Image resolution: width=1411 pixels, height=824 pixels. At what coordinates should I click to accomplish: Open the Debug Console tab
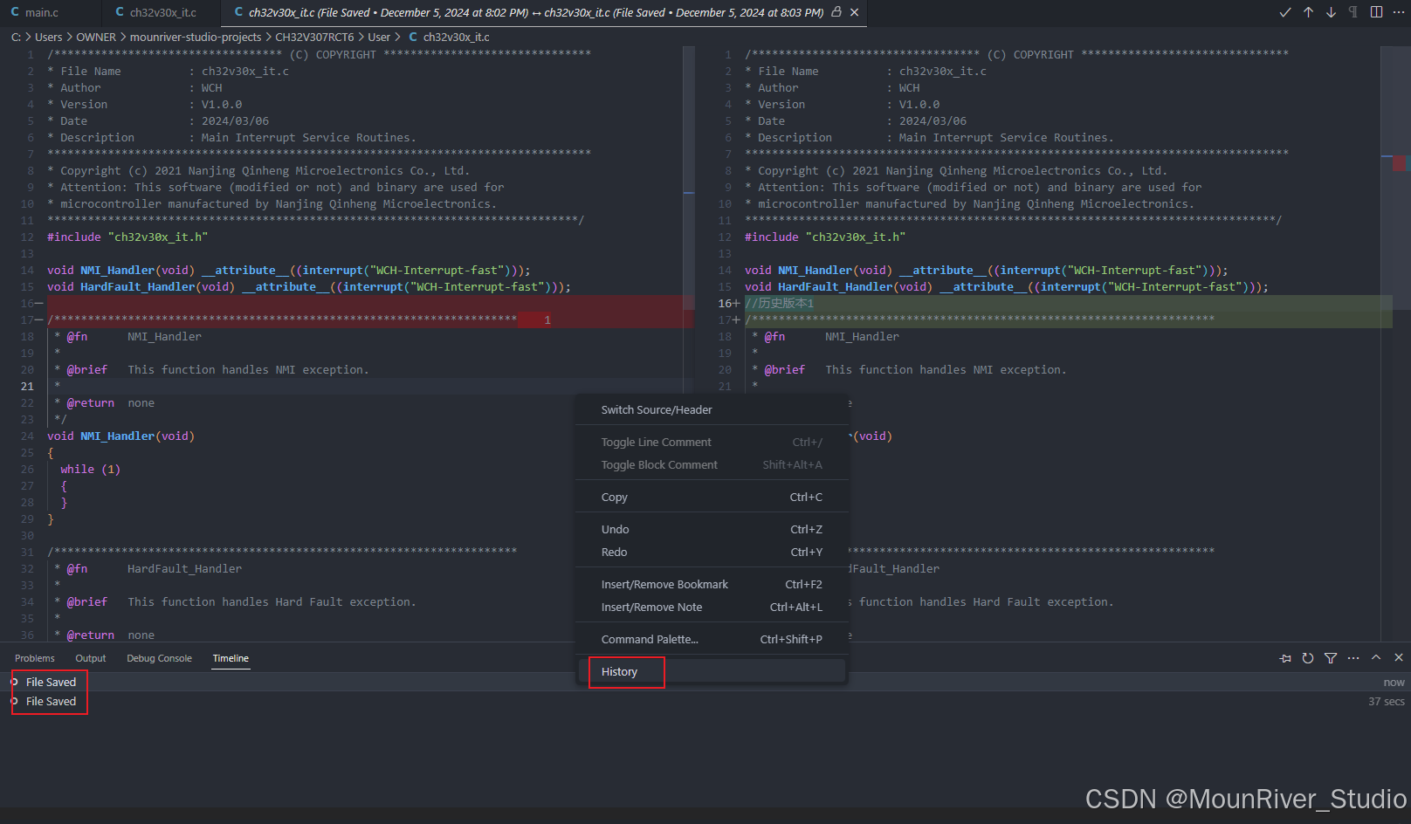pos(159,658)
